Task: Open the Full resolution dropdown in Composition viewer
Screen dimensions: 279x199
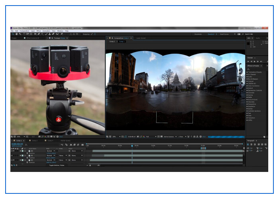Action: [151, 137]
